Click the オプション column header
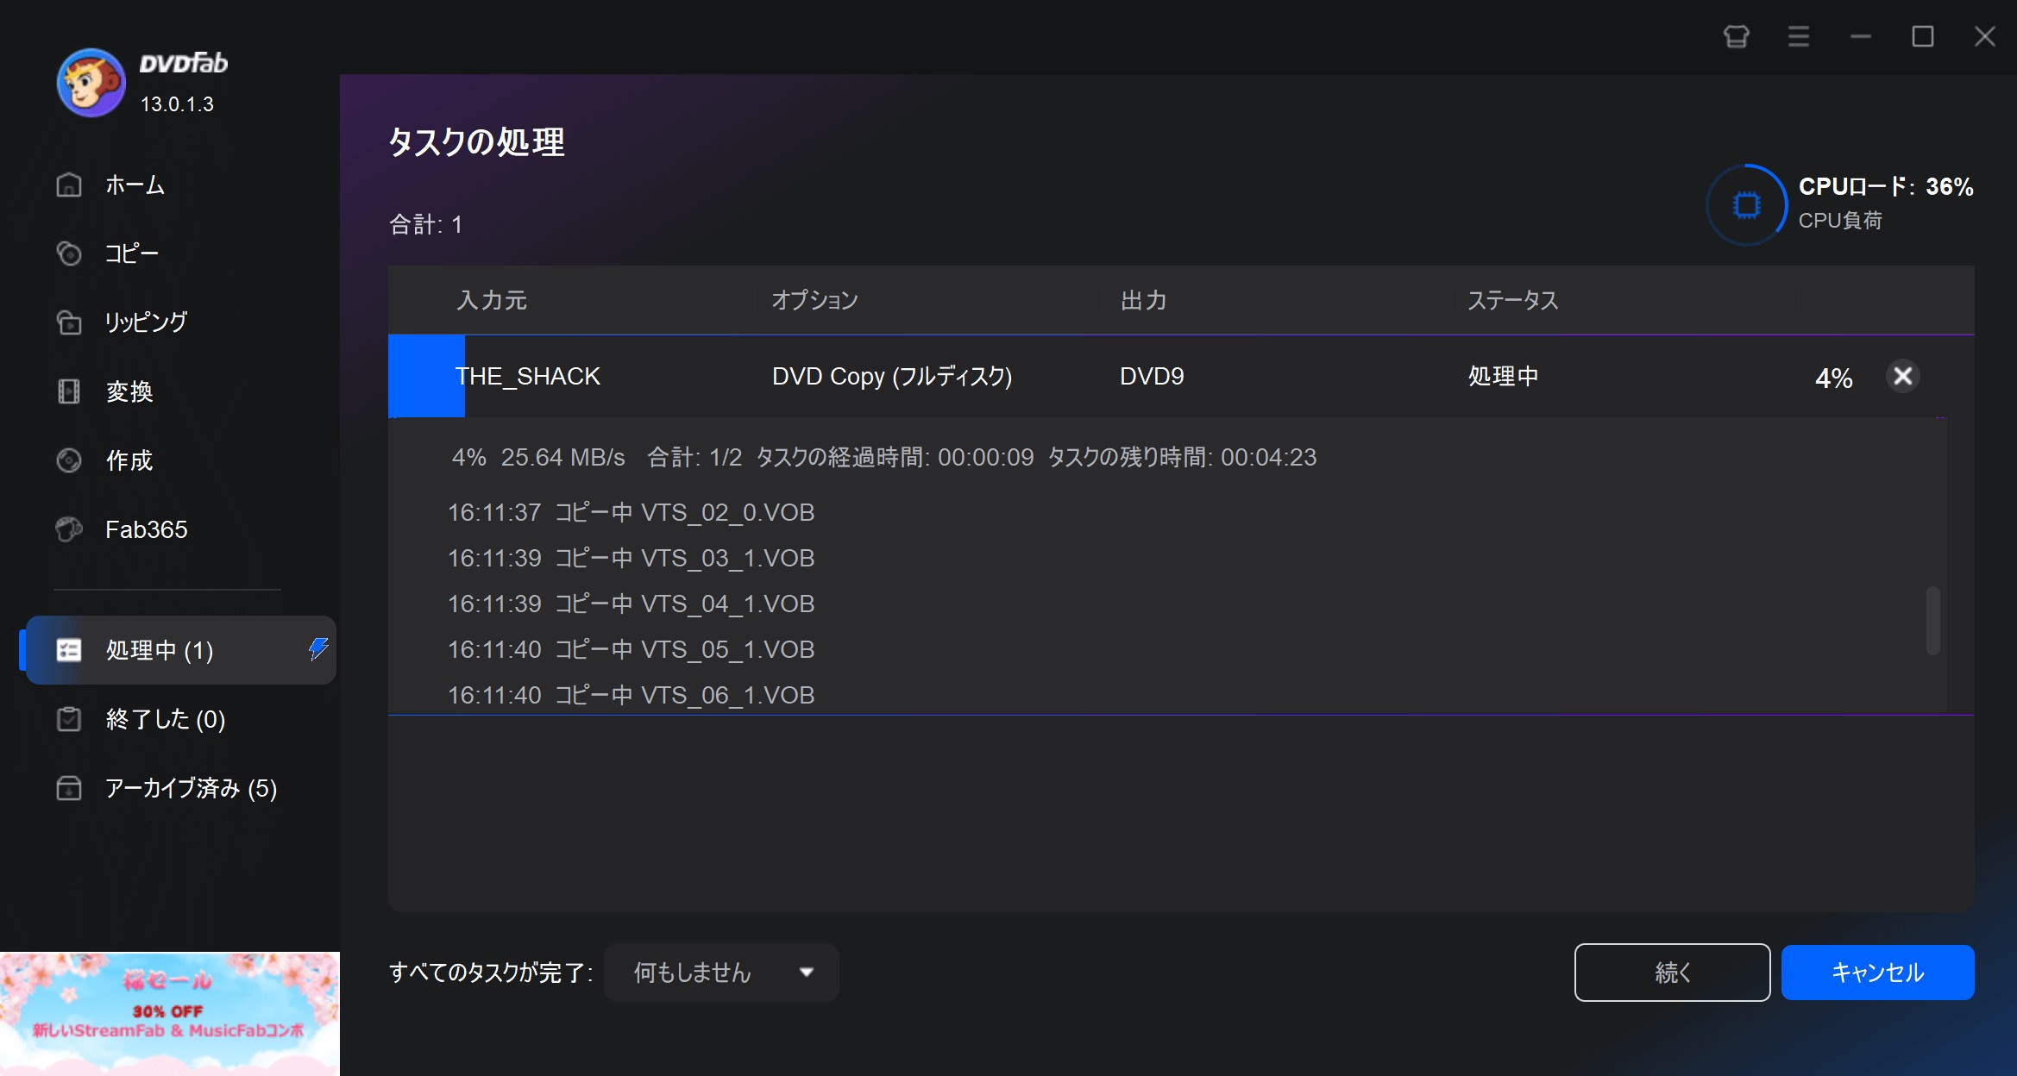2017x1076 pixels. click(x=814, y=300)
